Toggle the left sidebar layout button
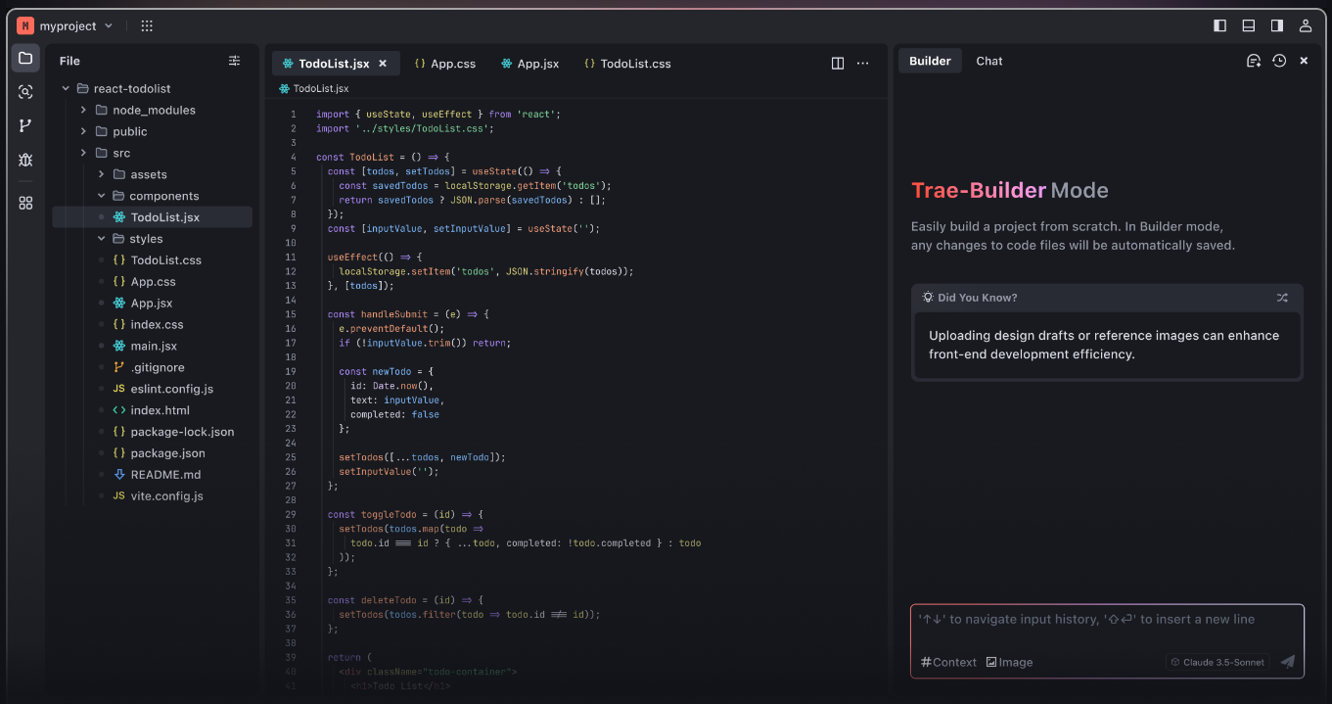The height and width of the screenshot is (704, 1332). tap(1219, 25)
